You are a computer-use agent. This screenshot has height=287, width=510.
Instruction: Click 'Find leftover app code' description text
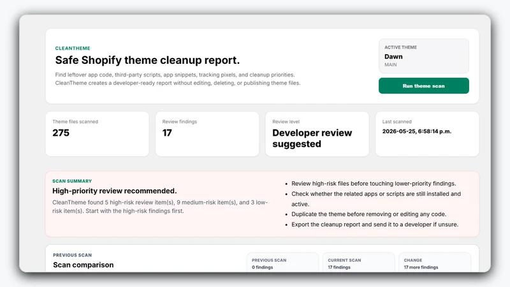(x=178, y=78)
